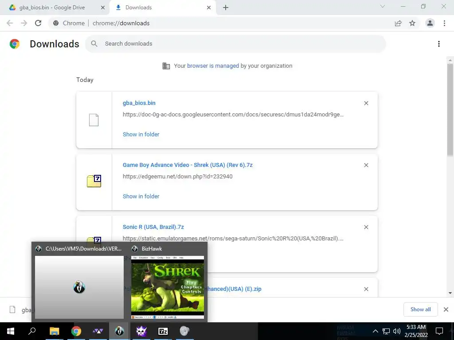Screen dimensions: 454x340
Task: Open the Game Boy Advance Video - Shrek link
Action: pos(188,165)
